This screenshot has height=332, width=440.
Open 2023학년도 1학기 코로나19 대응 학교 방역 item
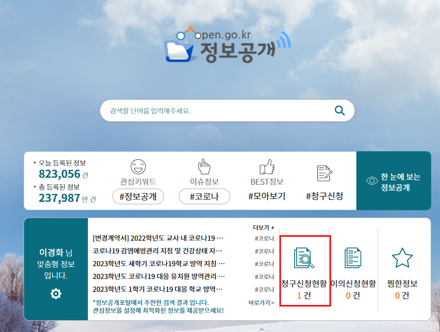tap(158, 289)
